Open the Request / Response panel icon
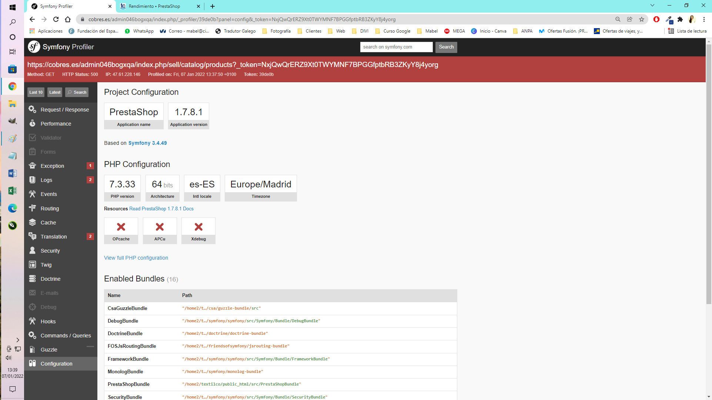 point(32,110)
